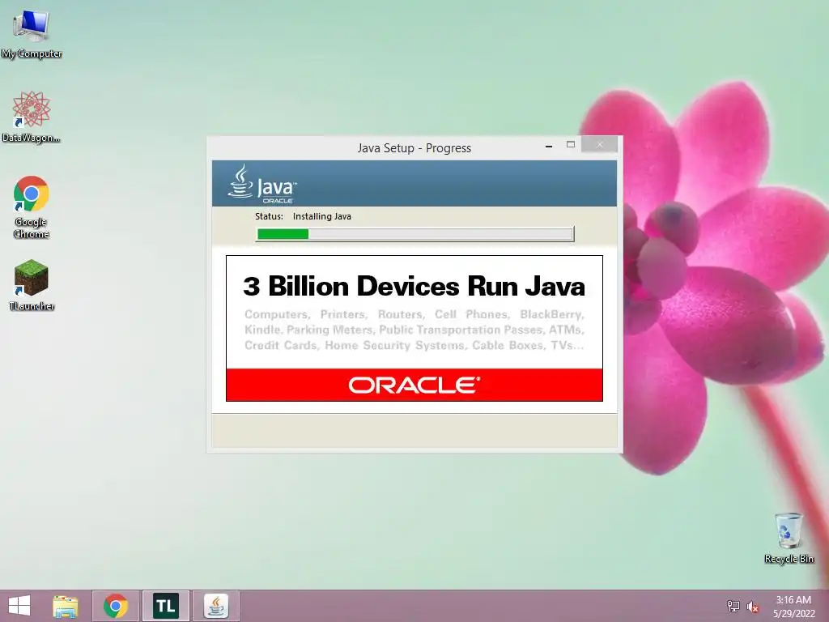Open the network tray icon
The image size is (829, 622).
point(733,606)
